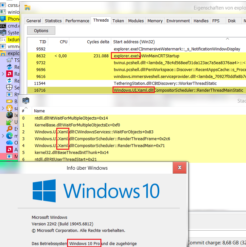Select the System Informer monitor icon in process list
Screen dimensions: 246x247
[3, 32]
